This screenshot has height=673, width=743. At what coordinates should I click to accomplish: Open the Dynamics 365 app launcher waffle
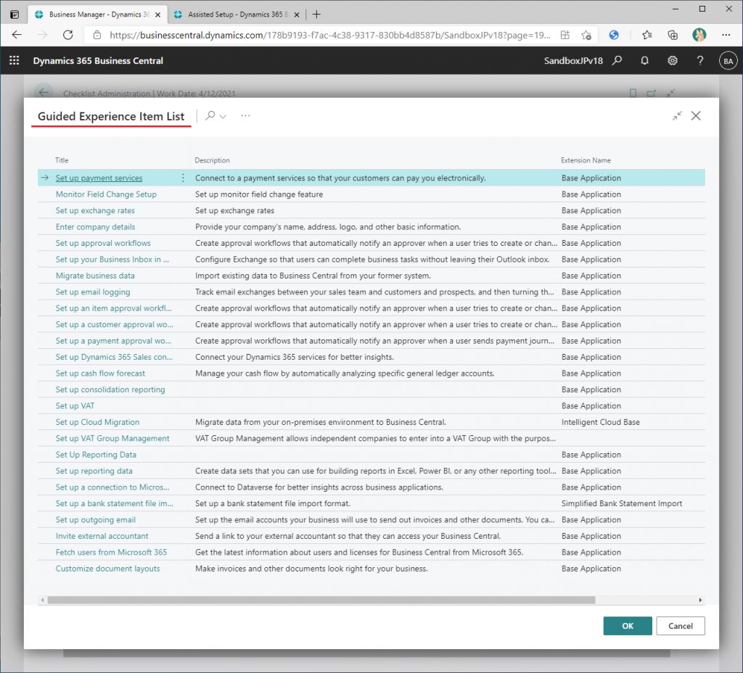coord(14,62)
